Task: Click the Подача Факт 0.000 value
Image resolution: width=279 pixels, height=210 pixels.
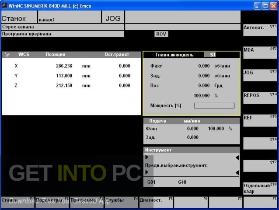Action: coord(193,129)
